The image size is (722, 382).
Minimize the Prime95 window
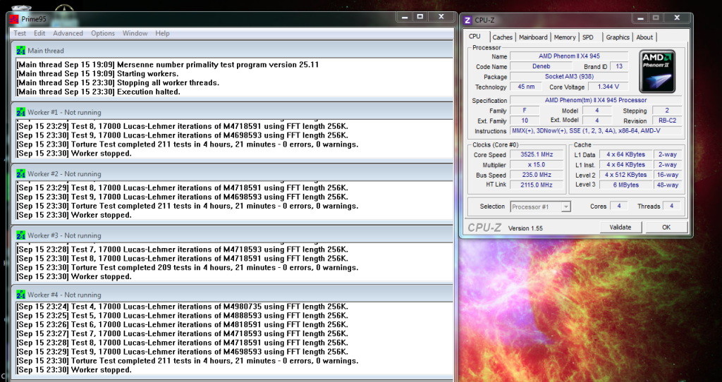tap(404, 17)
